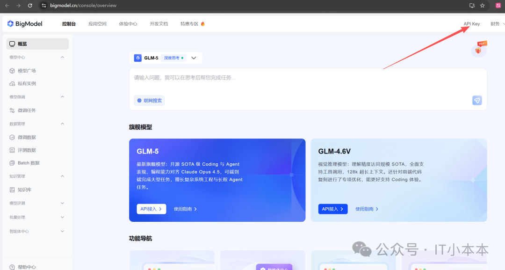This screenshot has height=270, width=505.
Task: Open the 概览 sidebar item
Action: click(37, 44)
